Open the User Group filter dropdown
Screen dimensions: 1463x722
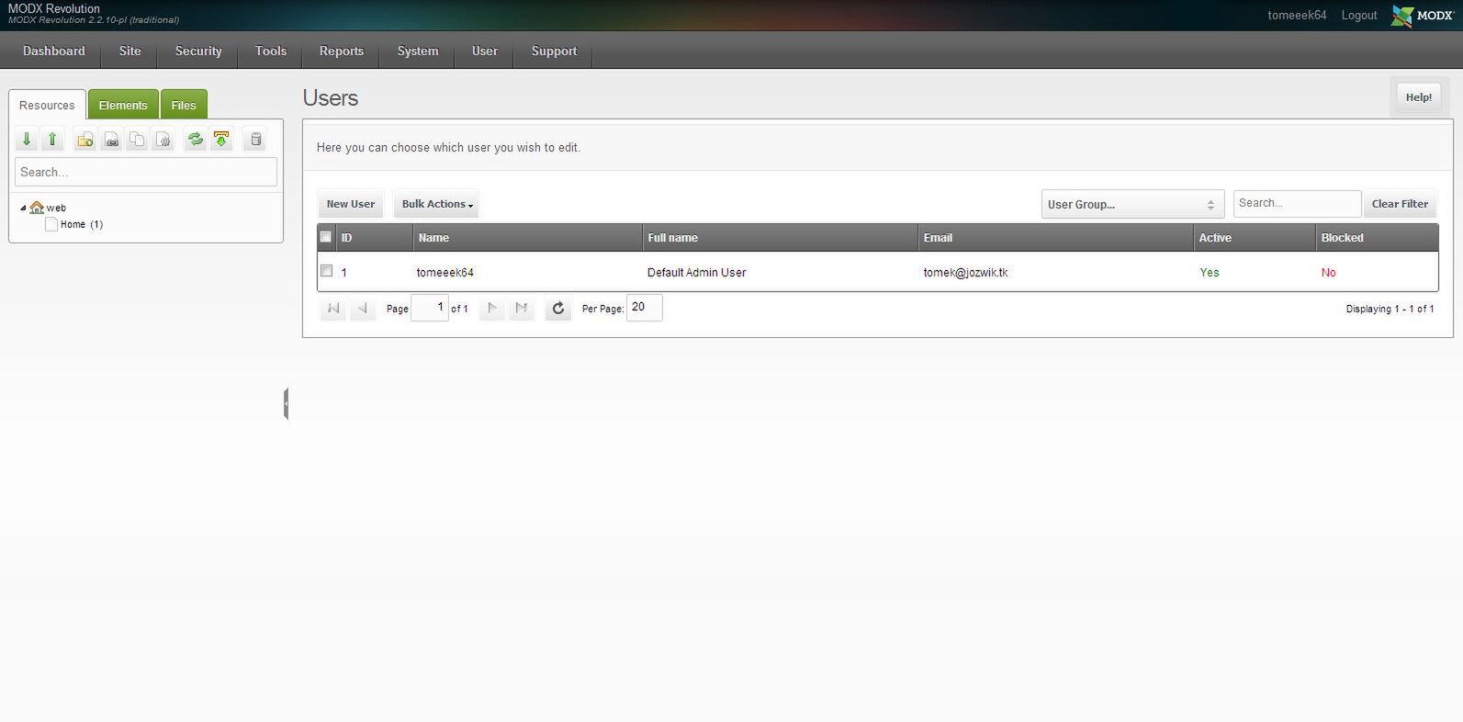tap(1132, 204)
